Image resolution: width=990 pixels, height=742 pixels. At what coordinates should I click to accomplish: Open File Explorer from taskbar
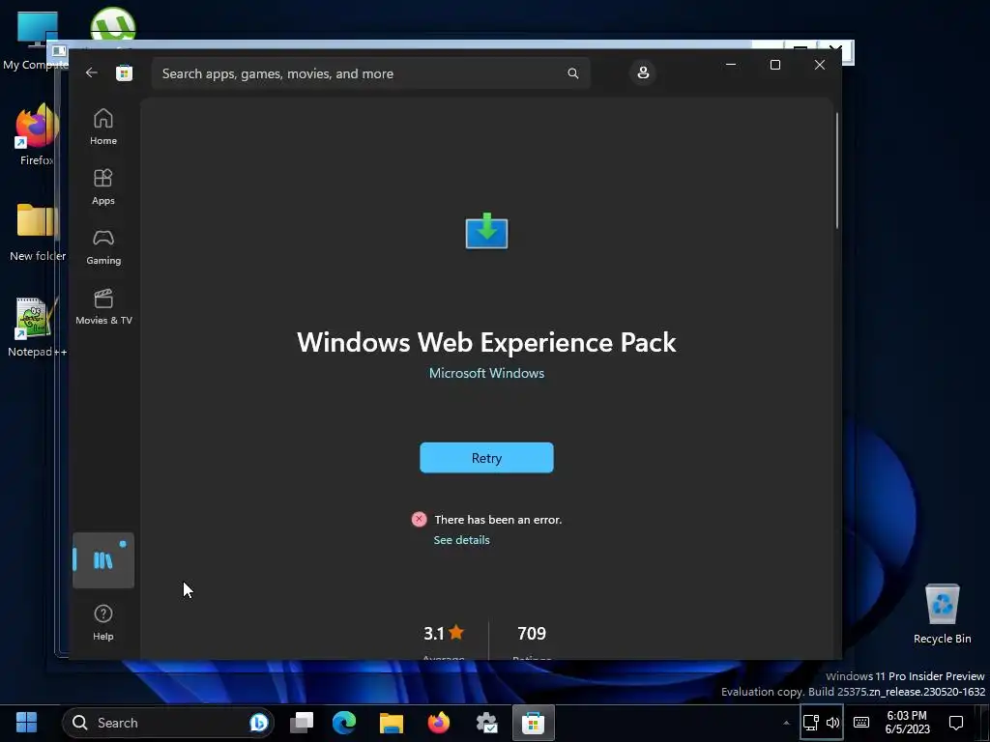click(x=392, y=723)
